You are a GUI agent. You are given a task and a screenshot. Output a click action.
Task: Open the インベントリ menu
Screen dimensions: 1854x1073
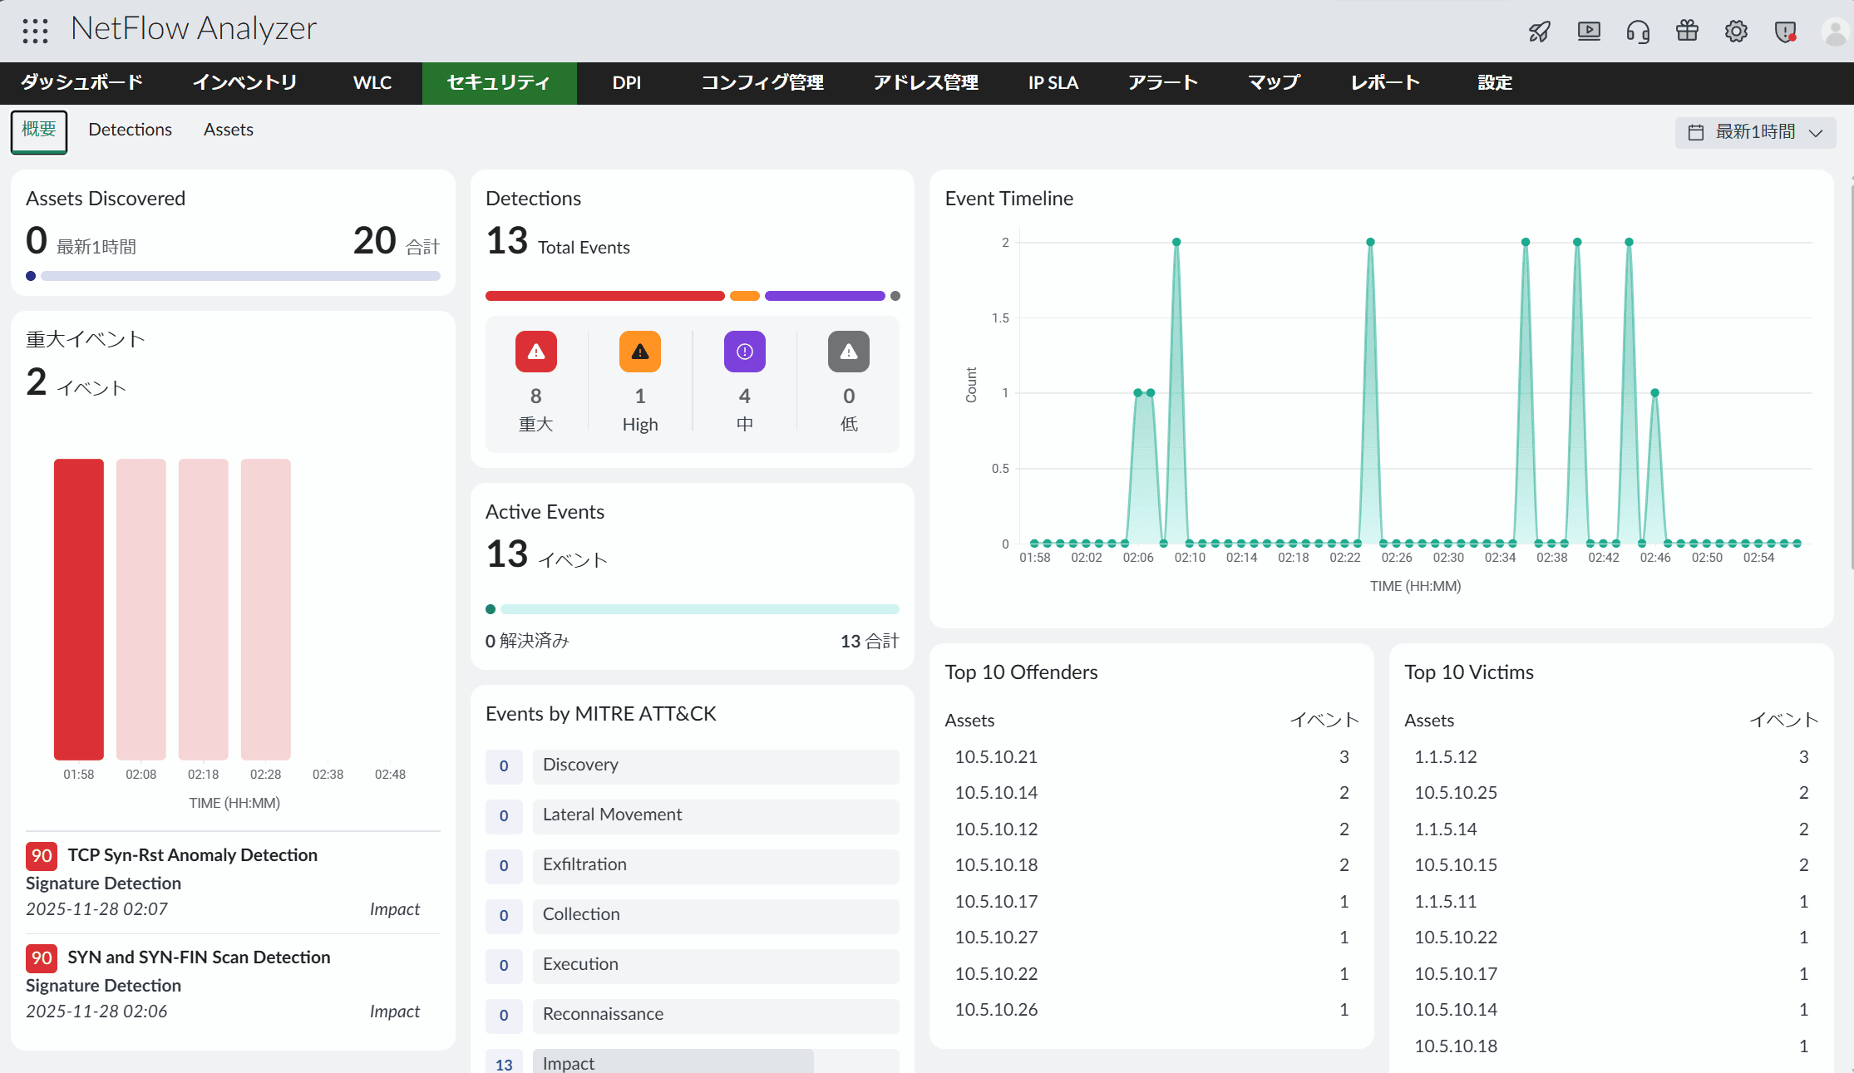(244, 83)
